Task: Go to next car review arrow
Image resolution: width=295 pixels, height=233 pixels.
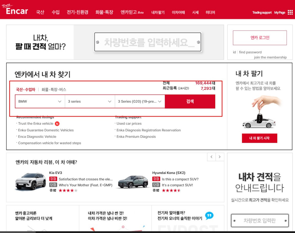Action: click(x=219, y=157)
